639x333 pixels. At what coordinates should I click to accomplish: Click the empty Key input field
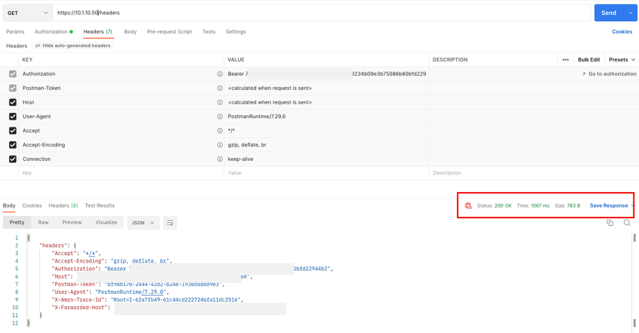pos(115,173)
